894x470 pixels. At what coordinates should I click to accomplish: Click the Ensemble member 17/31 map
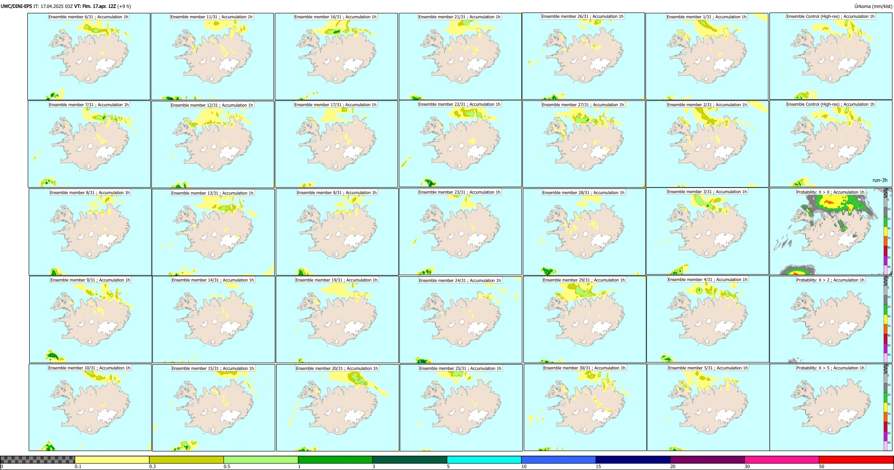click(x=336, y=144)
